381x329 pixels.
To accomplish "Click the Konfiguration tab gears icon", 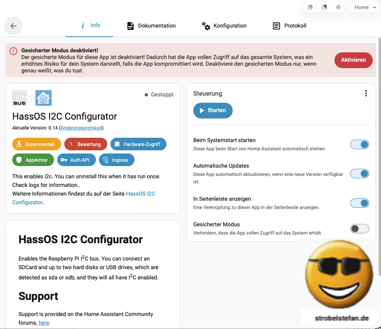I will [206, 26].
